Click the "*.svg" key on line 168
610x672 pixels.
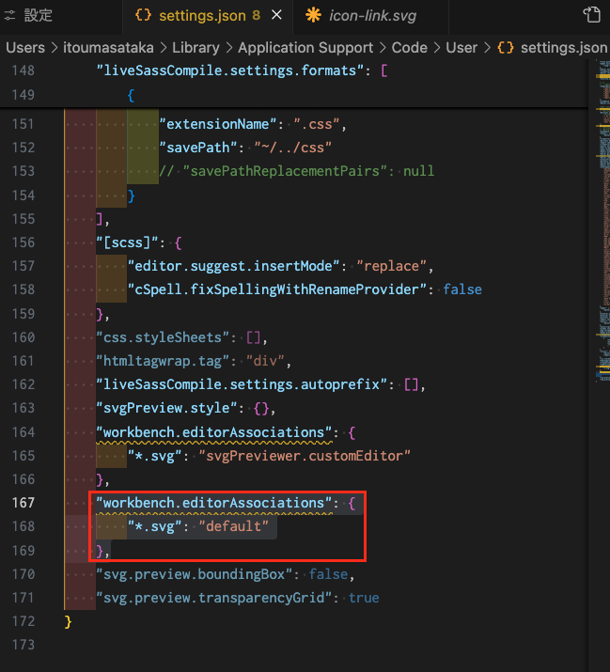tap(155, 526)
